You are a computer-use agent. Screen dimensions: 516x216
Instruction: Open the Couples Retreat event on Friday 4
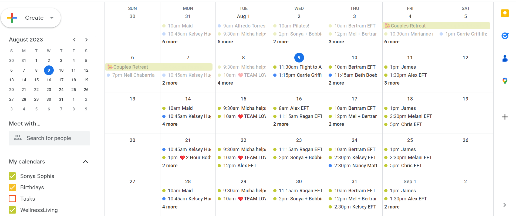point(436,26)
